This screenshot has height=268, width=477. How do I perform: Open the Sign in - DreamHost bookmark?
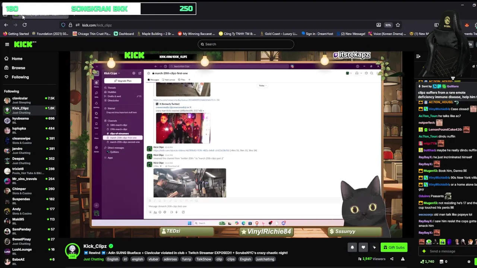coord(317,34)
